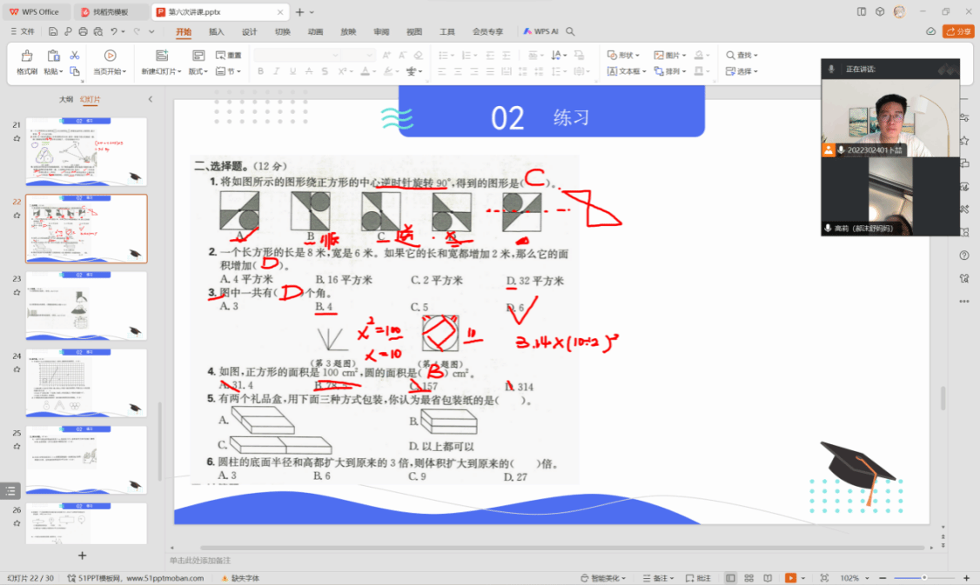Switch to slide sorter view in status bar
980x585 pixels.
pyautogui.click(x=747, y=578)
